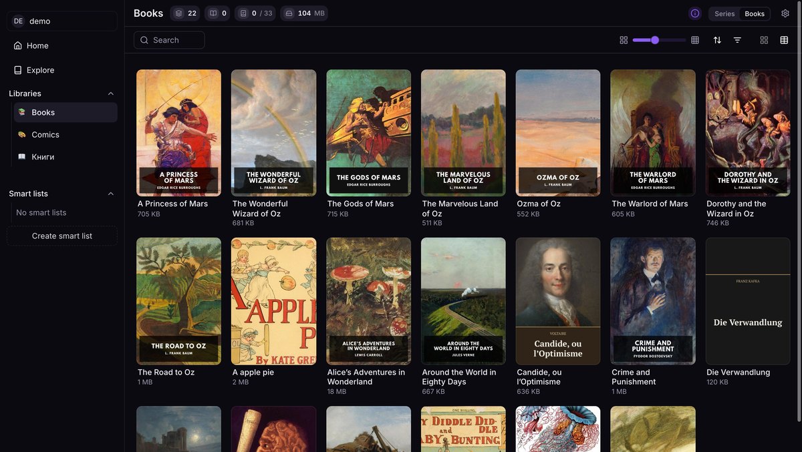
Task: Open The Marvelous Land of Oz cover
Action: coord(463,133)
